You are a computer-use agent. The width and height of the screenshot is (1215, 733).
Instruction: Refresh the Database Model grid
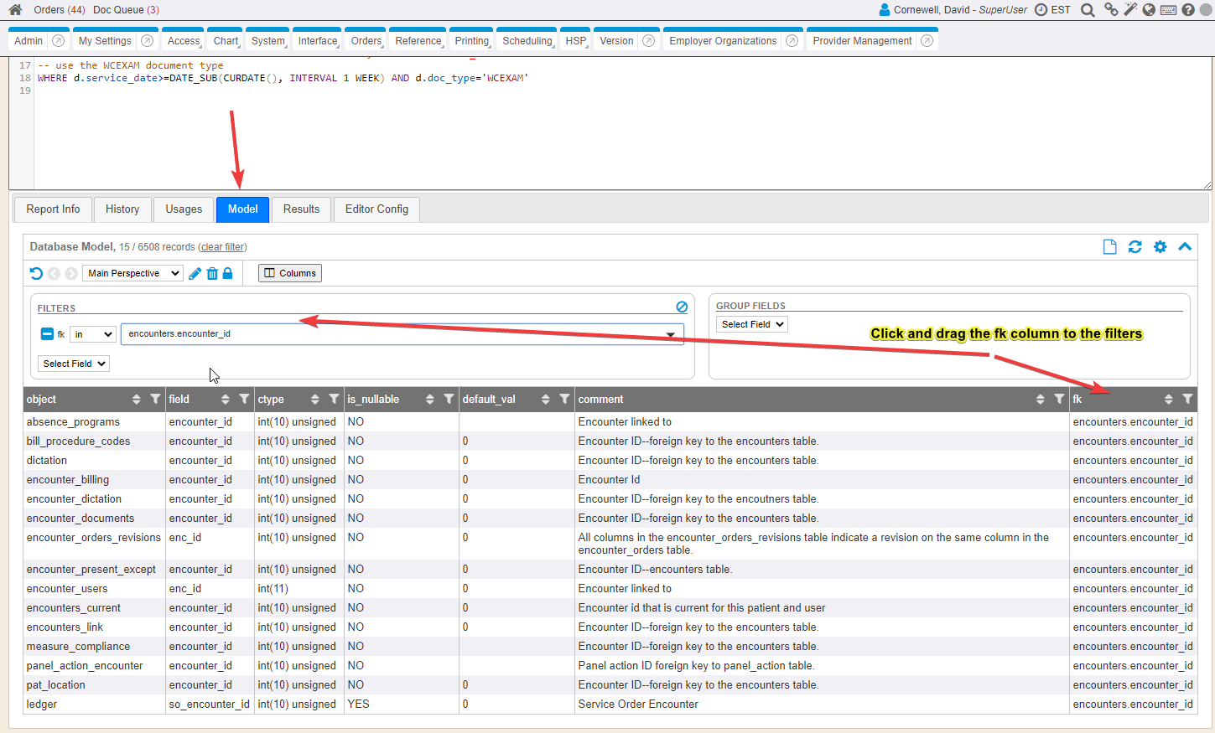(1135, 246)
